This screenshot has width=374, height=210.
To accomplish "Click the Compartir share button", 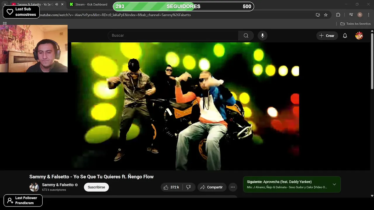I will pos(211,187).
